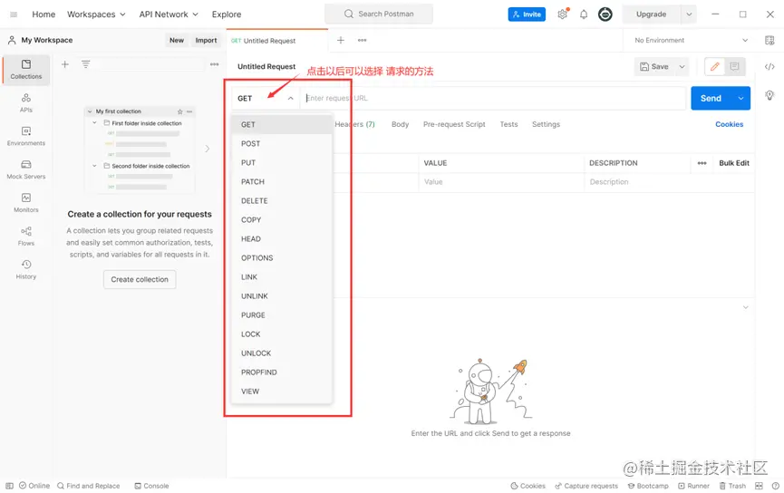Click the Import button

tap(206, 40)
